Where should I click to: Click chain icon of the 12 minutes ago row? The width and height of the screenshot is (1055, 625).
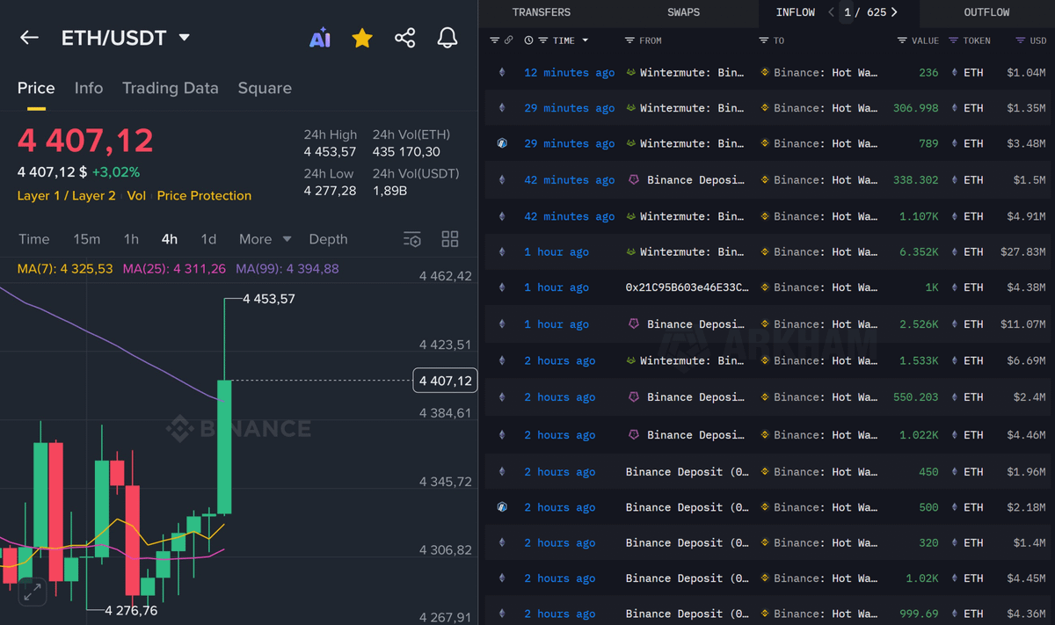click(x=502, y=73)
